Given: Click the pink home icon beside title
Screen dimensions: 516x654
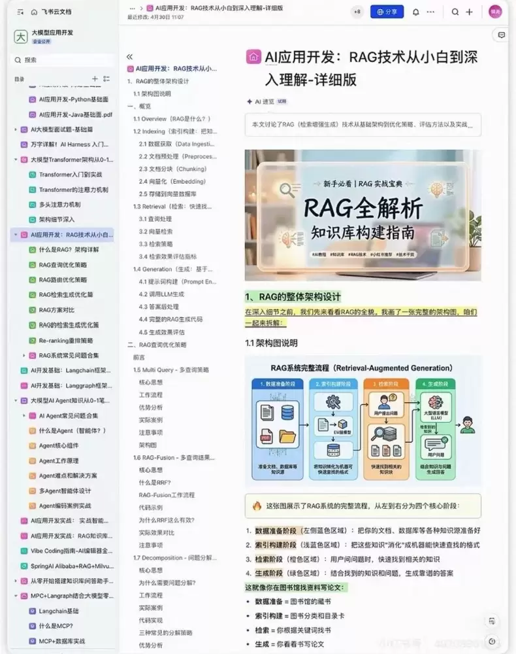Looking at the screenshot, I should coord(253,57).
